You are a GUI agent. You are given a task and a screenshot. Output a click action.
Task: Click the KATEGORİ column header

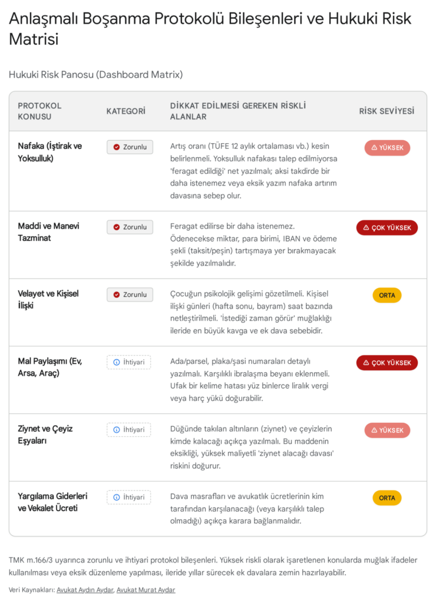click(x=126, y=111)
